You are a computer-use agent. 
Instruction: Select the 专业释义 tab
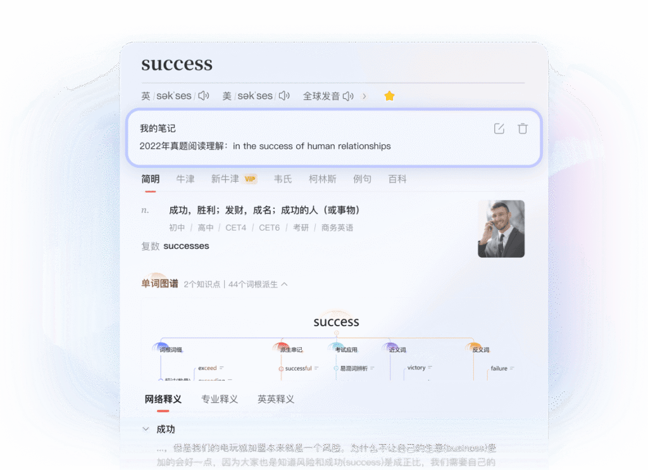(219, 399)
